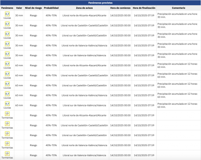Screen dimensions: 201x160
Task: Click rain icon for 60 mm Litoral sur de Valencia
Action: click(7, 104)
